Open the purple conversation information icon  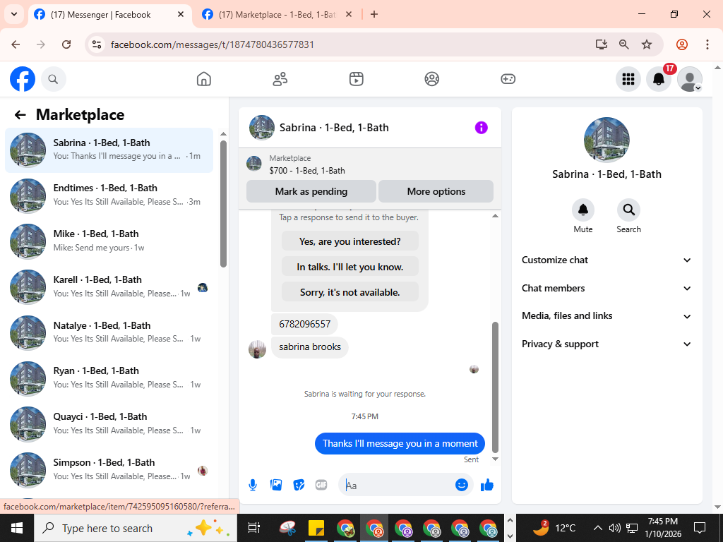[481, 128]
